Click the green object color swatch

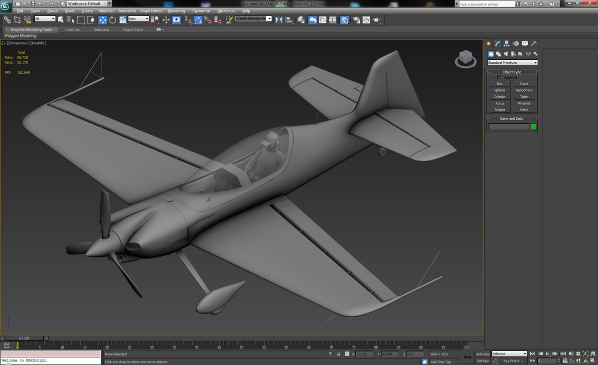(533, 127)
